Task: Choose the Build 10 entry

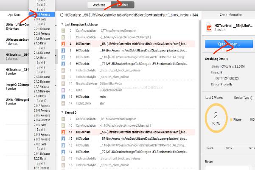Action: click(x=42, y=101)
